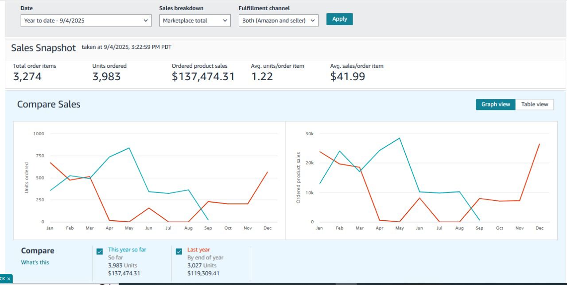
Task: Click the teal line's May peak in Units ordered chart
Action: coord(129,148)
